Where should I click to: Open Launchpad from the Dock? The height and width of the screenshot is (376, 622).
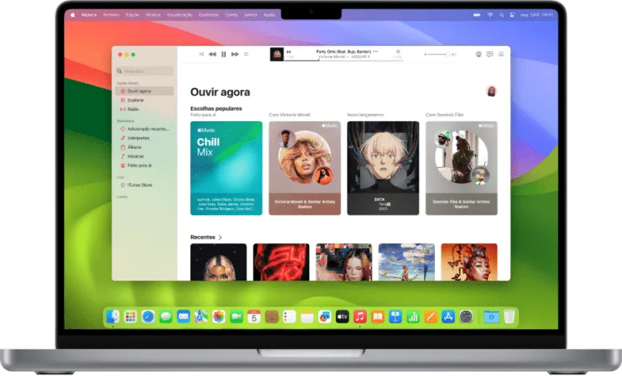[130, 317]
